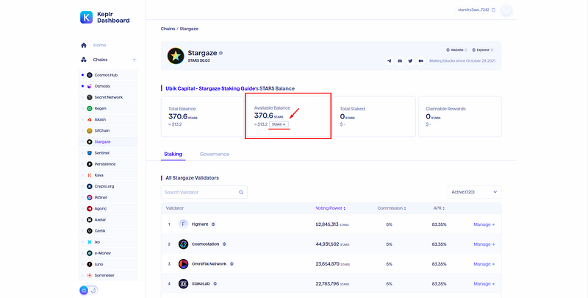
Task: Click Manage for Cosmostation
Action: point(484,244)
